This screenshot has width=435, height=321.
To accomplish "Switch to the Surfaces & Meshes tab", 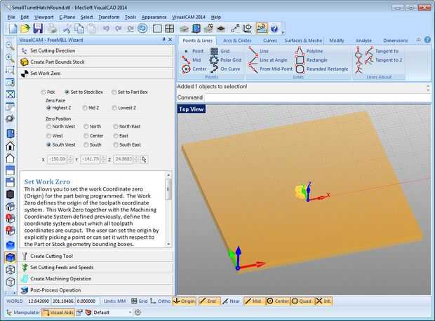I will (x=303, y=41).
